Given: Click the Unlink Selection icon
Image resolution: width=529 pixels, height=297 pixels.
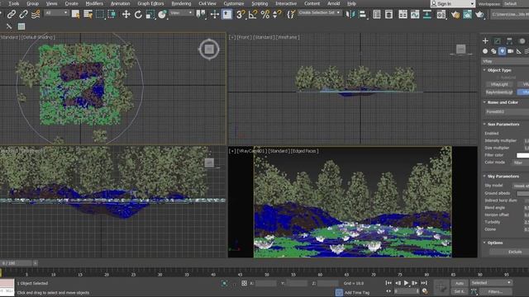Looking at the screenshot, I should pyautogui.click(x=23, y=15).
